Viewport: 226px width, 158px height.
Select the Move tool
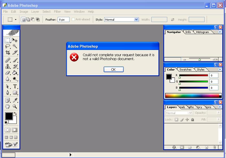pyautogui.click(x=15, y=40)
